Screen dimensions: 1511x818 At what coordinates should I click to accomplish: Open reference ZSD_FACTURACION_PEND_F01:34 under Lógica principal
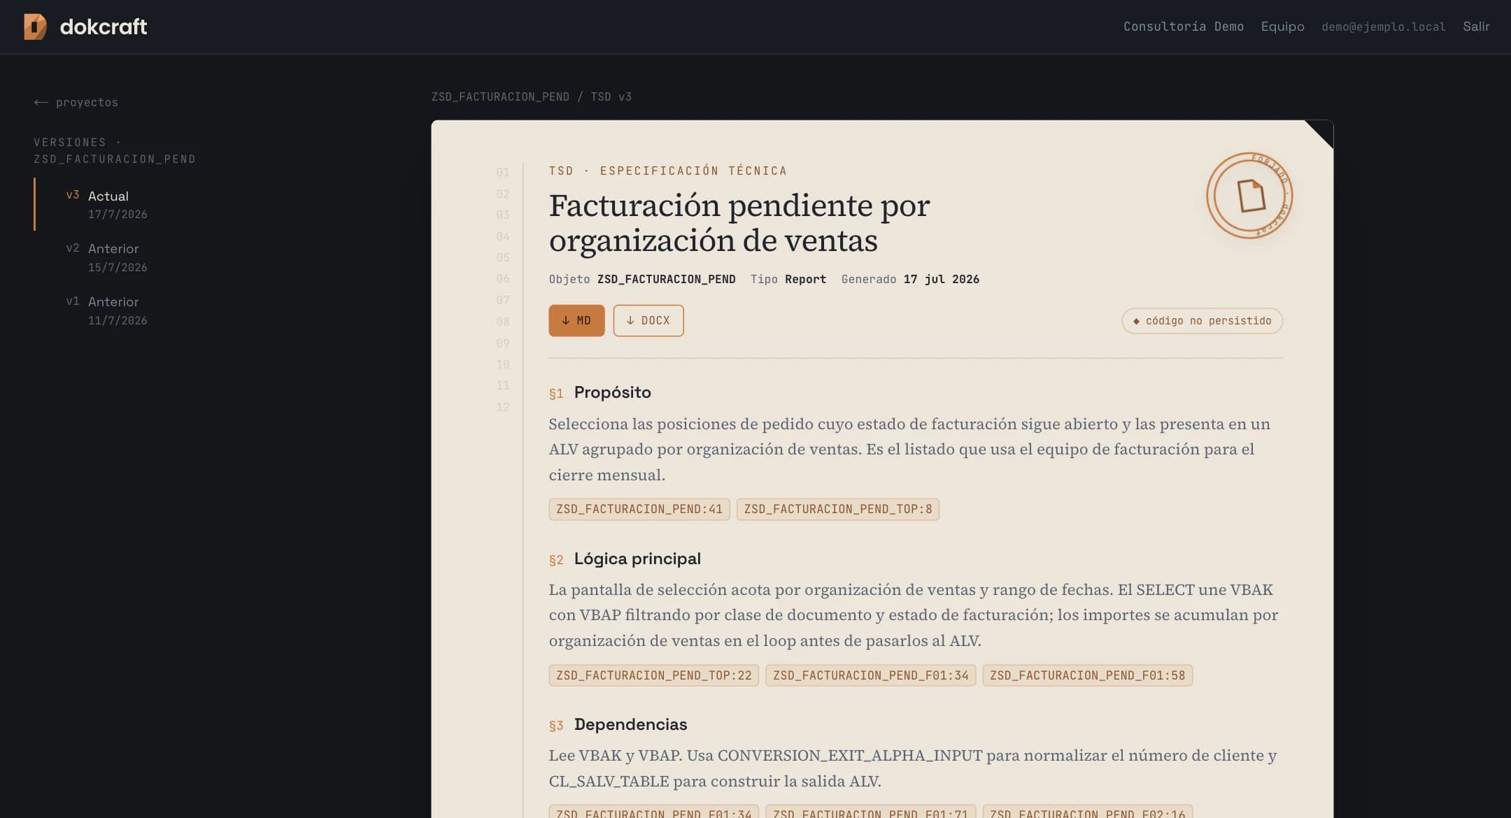(x=871, y=675)
